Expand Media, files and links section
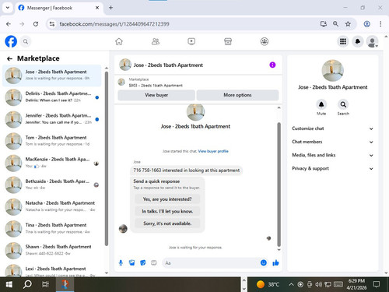 point(333,155)
